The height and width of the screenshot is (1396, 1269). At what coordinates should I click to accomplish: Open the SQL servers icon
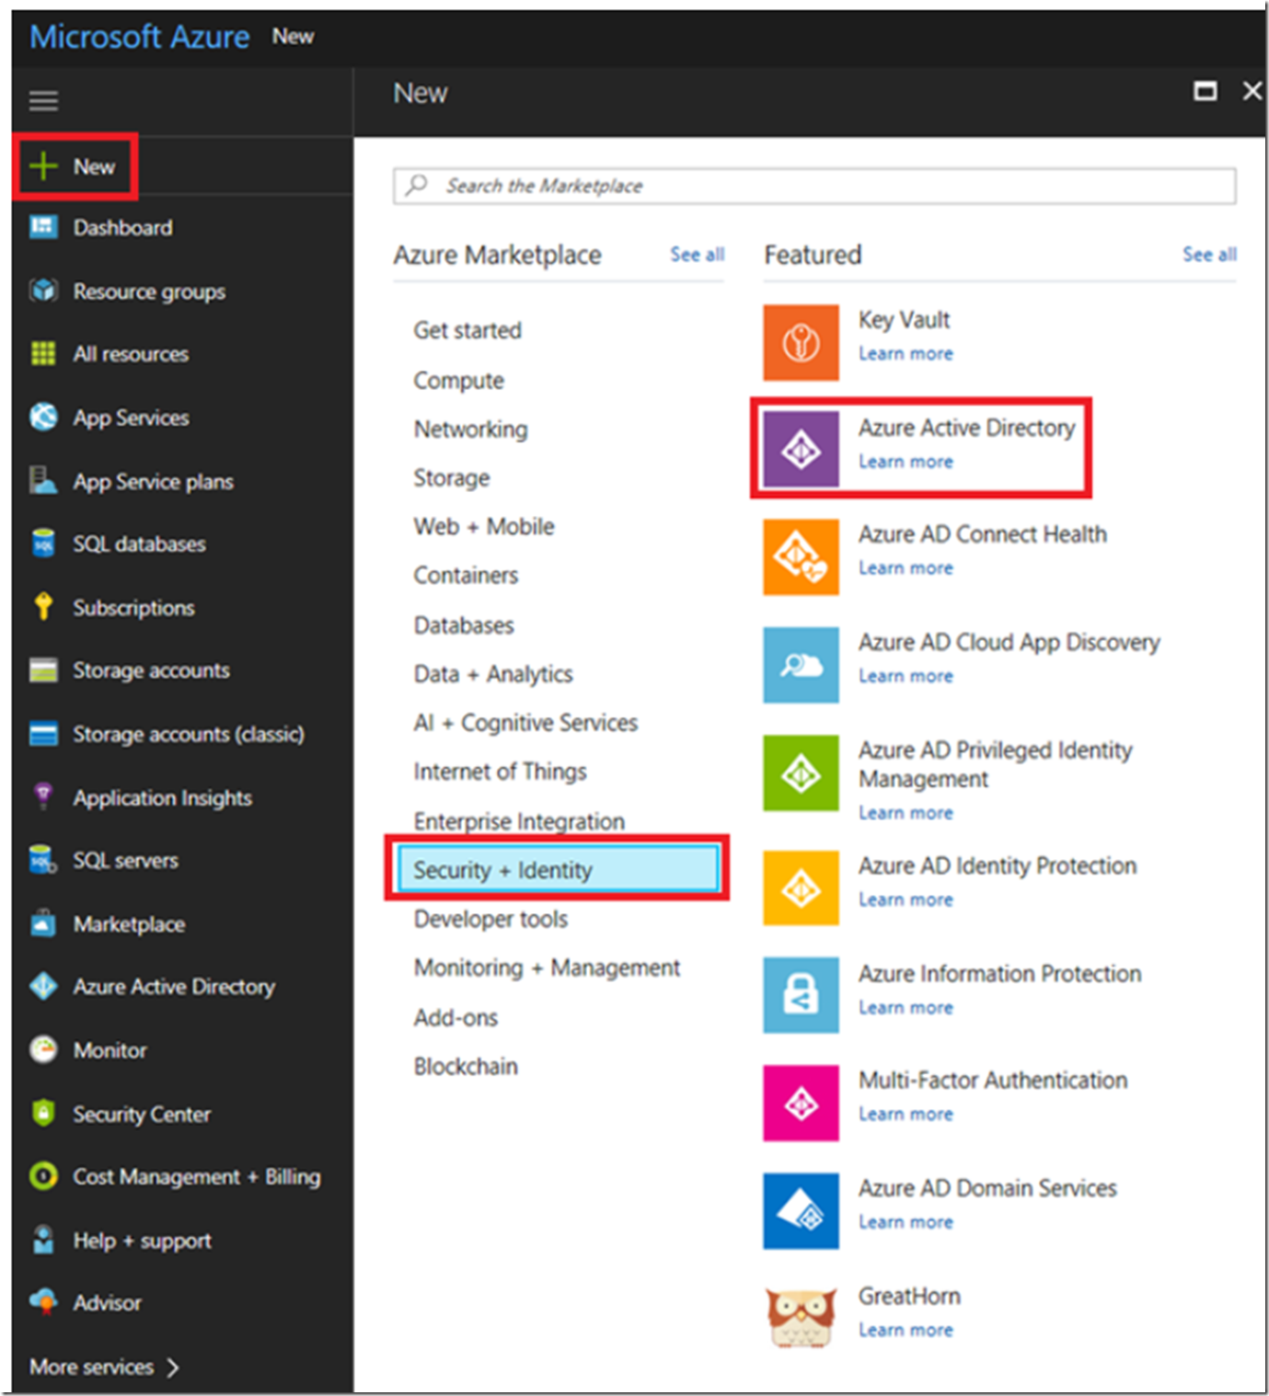[43, 860]
